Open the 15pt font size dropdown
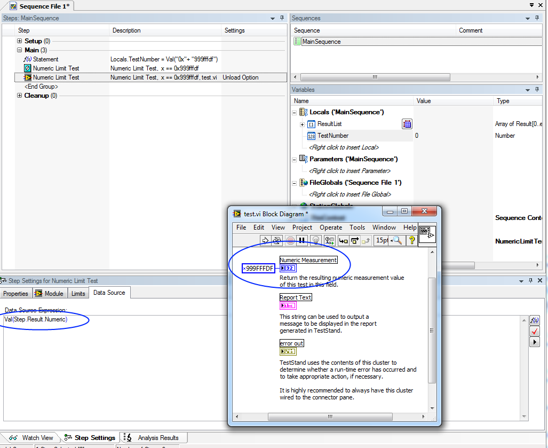Viewport: 548px width, 448px height. coord(382,241)
